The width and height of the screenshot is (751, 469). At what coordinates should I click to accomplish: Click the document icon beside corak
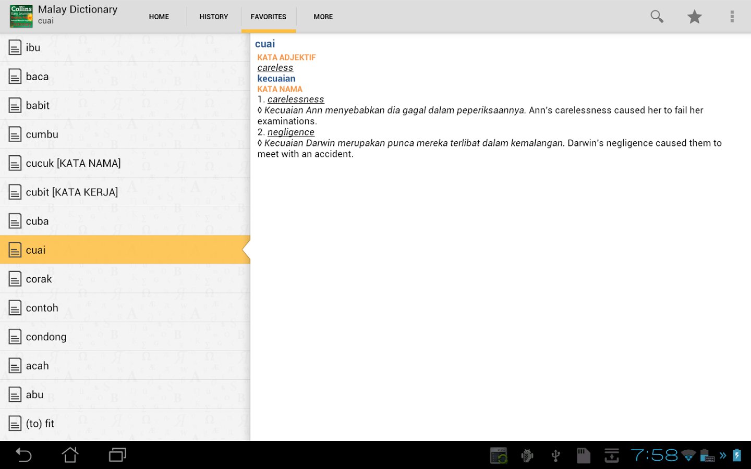15,279
